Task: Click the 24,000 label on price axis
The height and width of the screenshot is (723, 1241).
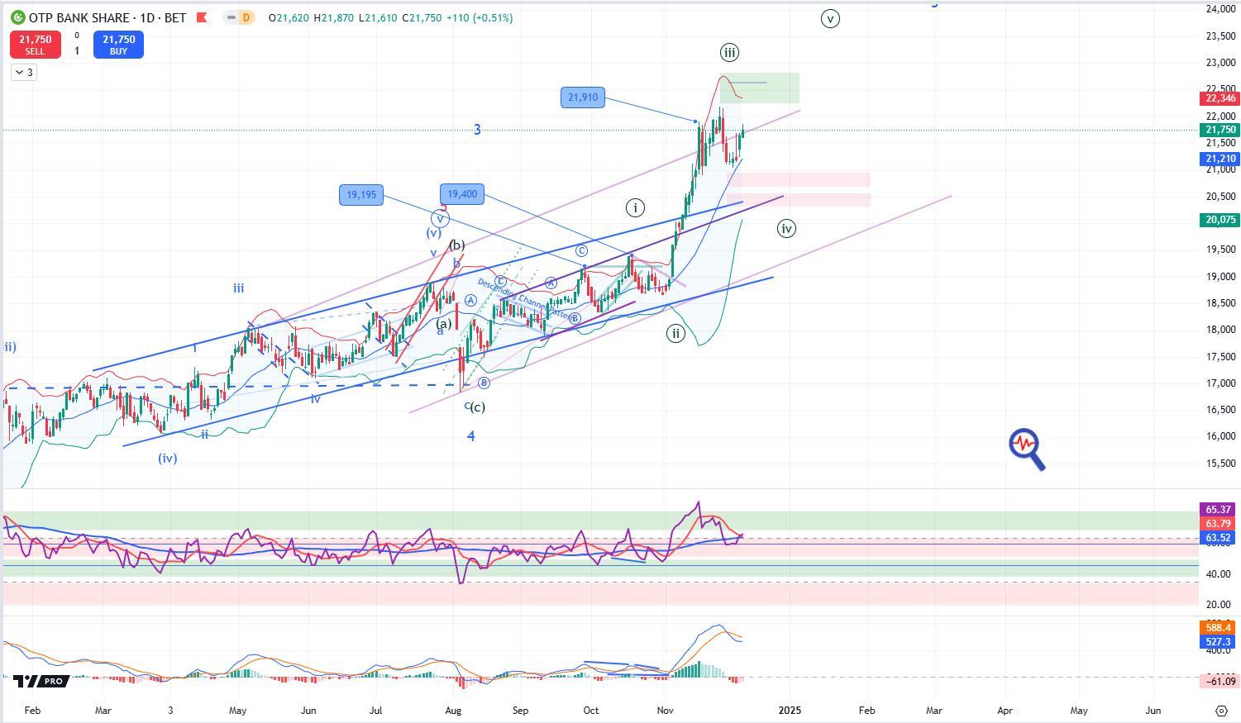Action: pyautogui.click(x=1221, y=9)
